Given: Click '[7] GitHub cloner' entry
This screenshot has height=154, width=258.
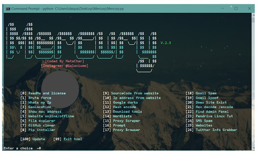Looking at the screenshot, I should click(x=37, y=125).
